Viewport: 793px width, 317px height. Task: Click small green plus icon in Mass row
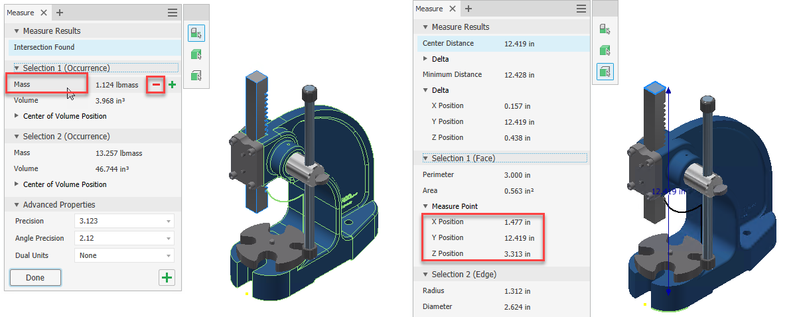coord(172,85)
